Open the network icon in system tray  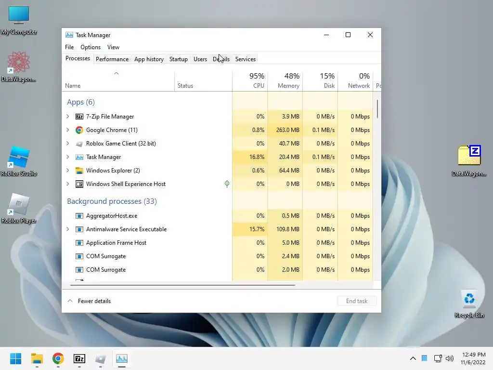pos(438,358)
